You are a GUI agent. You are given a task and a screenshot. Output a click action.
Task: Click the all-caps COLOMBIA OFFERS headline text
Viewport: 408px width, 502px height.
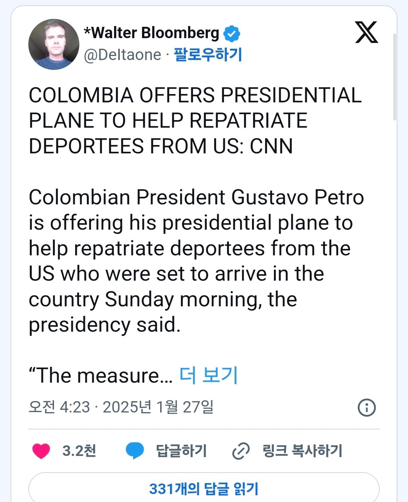click(195, 120)
